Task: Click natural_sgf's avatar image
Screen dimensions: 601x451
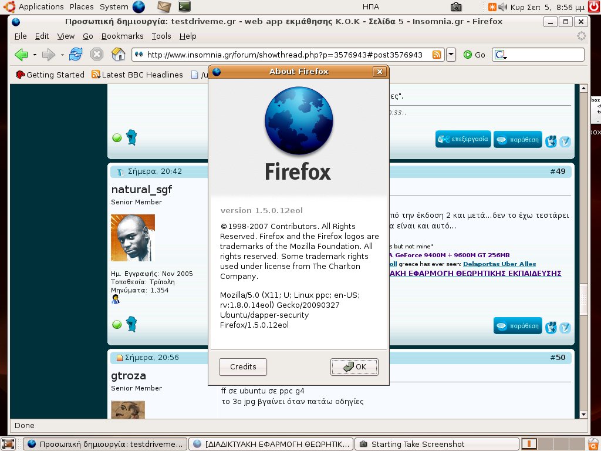Action: [133, 238]
